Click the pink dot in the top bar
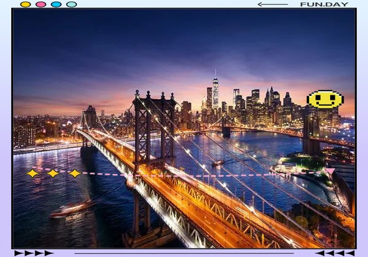Image resolution: width=368 pixels, height=257 pixels. click(x=41, y=4)
